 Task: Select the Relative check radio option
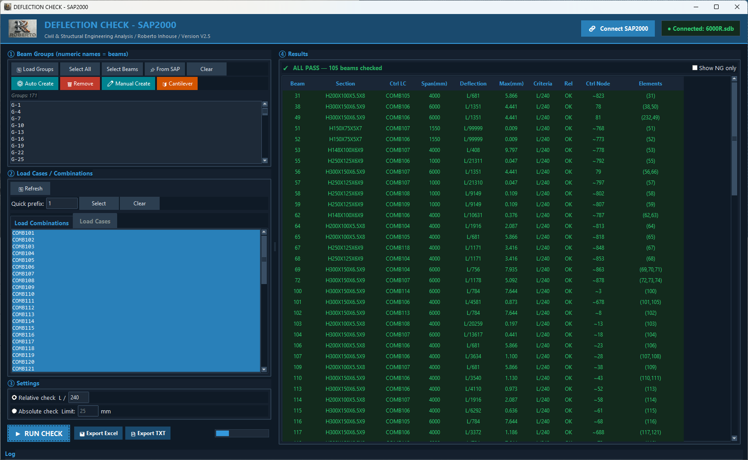[x=14, y=398]
